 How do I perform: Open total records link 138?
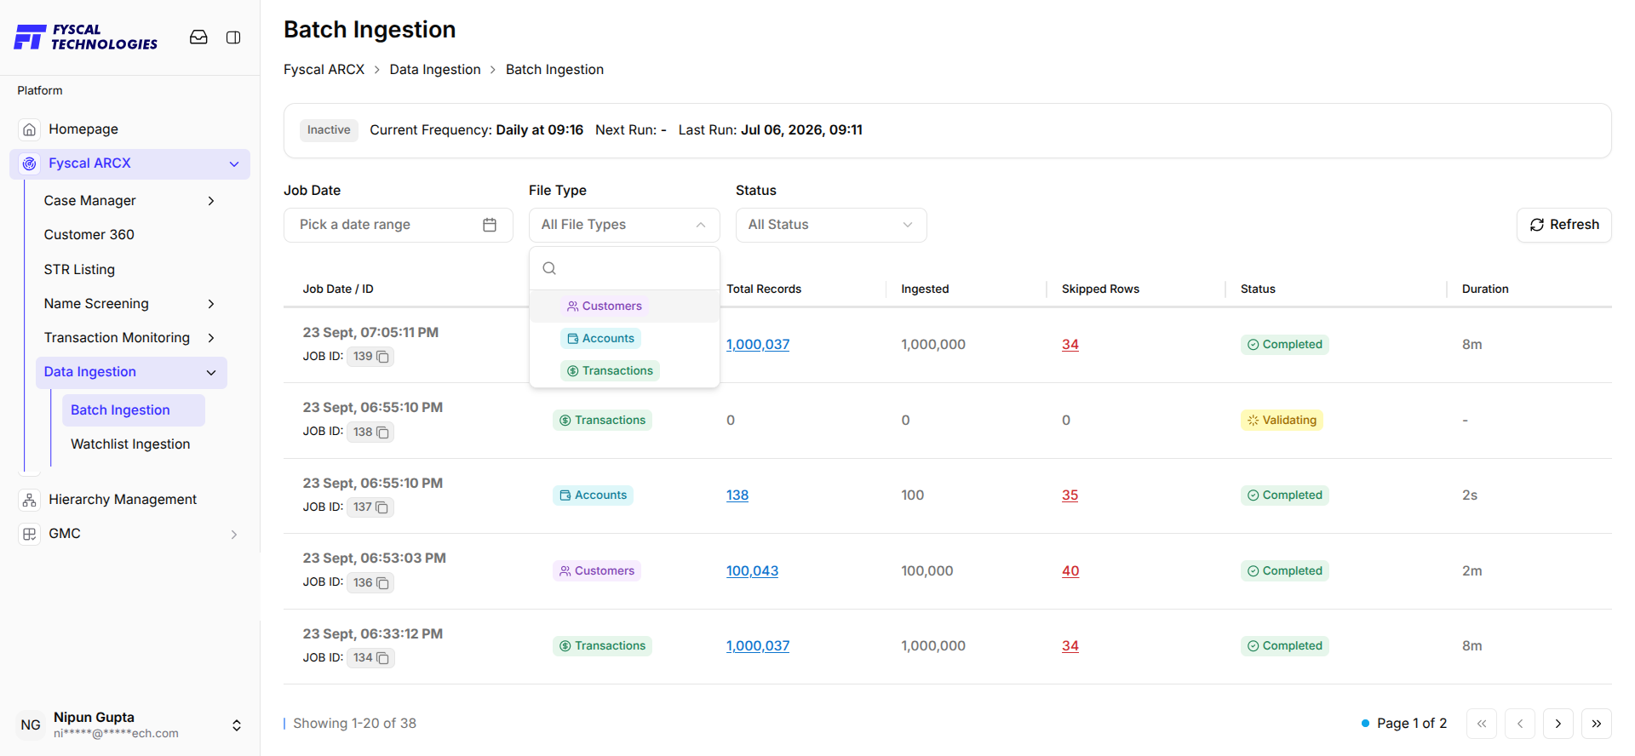[x=737, y=495]
